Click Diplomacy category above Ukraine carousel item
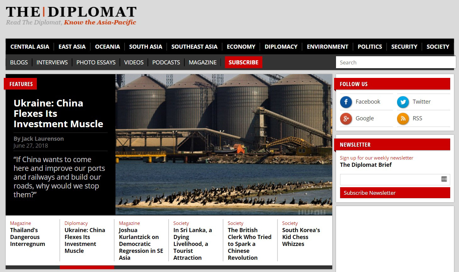This screenshot has width=459, height=272. tap(76, 223)
